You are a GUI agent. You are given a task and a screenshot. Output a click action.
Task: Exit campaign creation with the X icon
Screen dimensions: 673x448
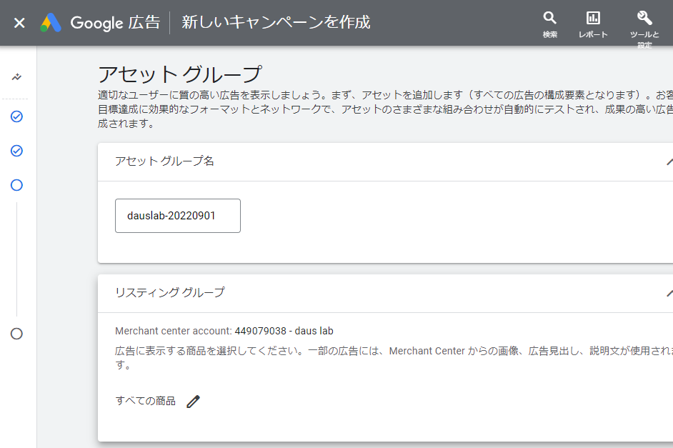(19, 22)
